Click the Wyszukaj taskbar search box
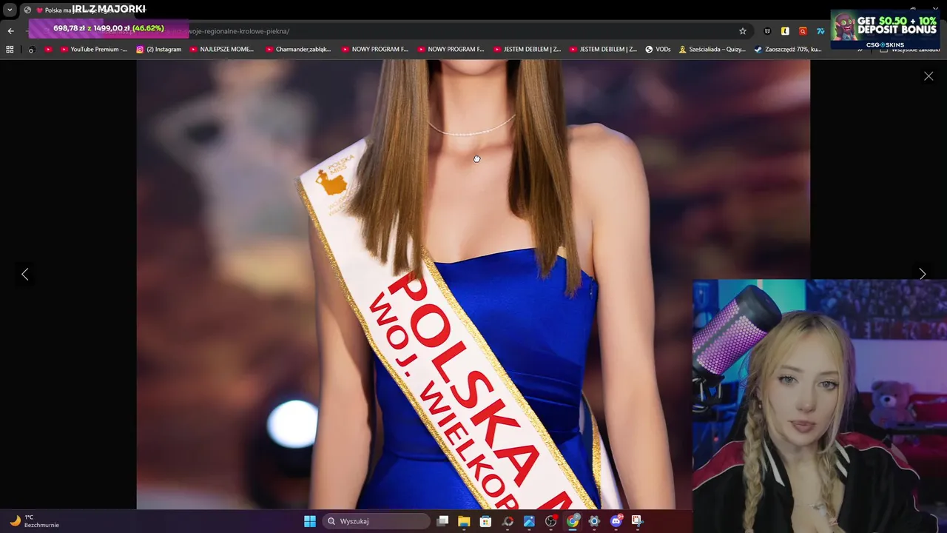The image size is (947, 533). (377, 521)
